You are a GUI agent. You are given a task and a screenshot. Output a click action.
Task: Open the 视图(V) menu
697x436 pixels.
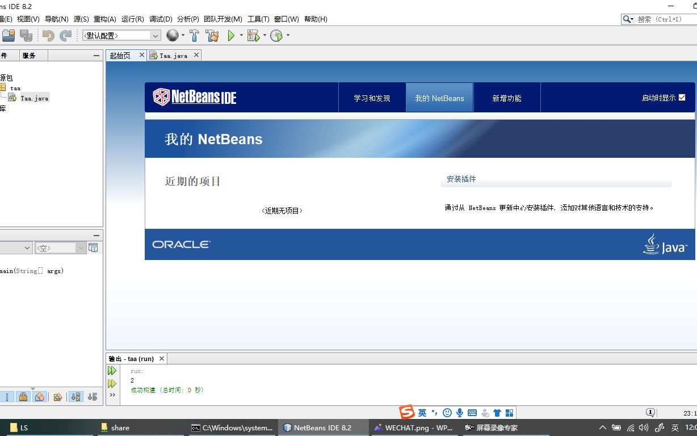point(28,19)
